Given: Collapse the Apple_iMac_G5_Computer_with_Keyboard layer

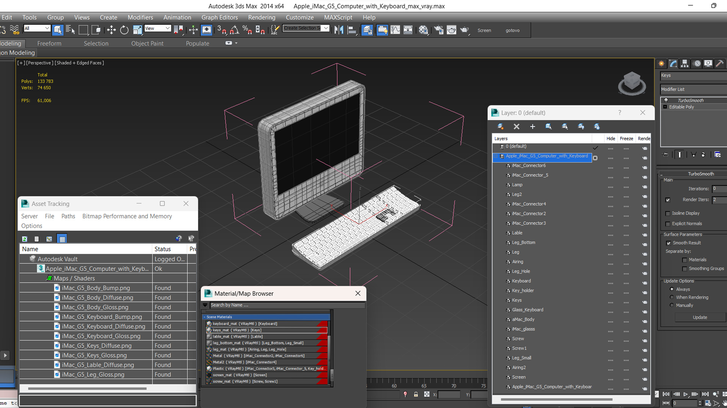Looking at the screenshot, I should click(x=495, y=156).
